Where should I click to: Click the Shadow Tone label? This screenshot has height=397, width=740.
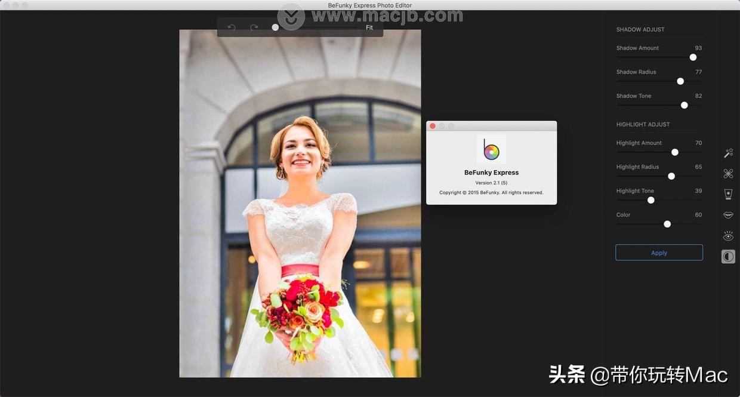pyautogui.click(x=634, y=96)
